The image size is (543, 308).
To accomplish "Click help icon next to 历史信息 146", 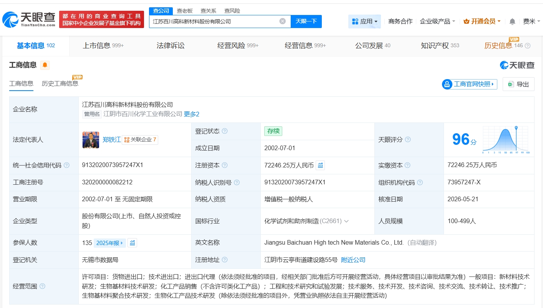I will pos(528,46).
